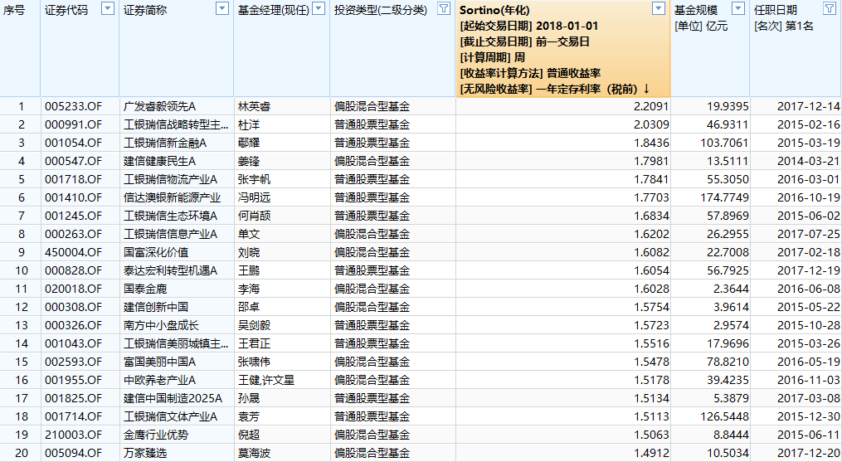Select row number 12
The image size is (842, 462).
point(22,307)
